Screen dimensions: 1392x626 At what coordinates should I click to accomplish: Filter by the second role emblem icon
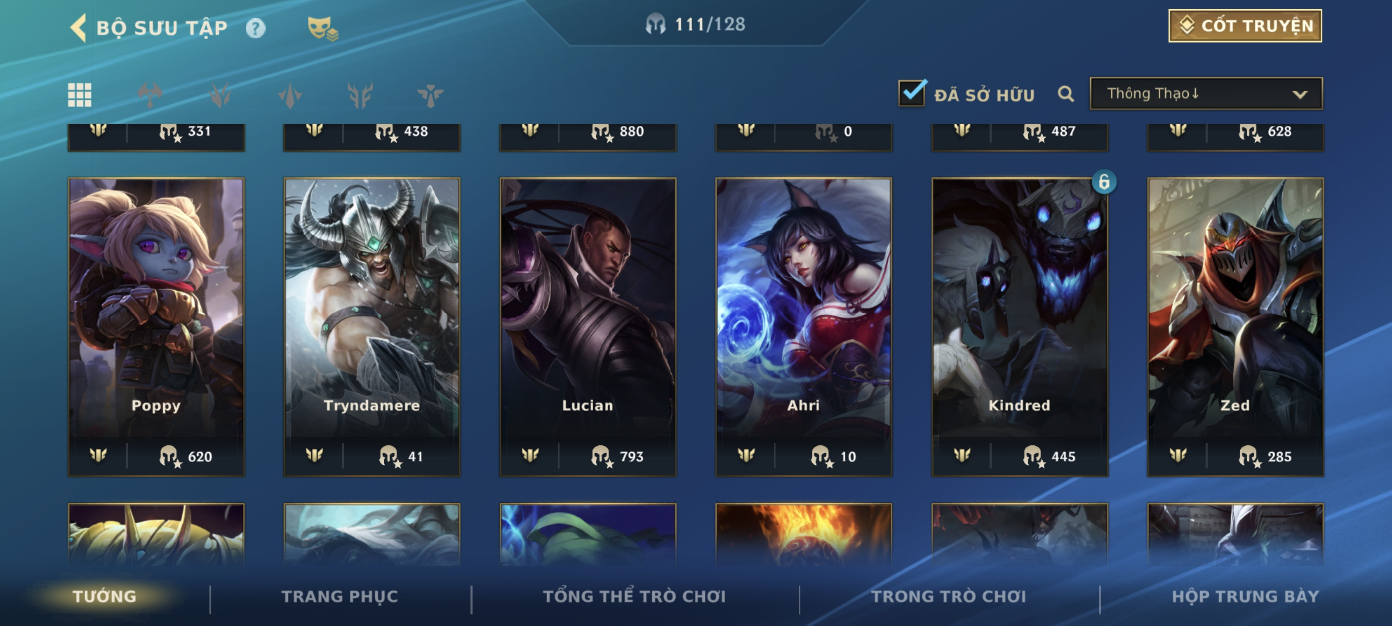[x=220, y=95]
